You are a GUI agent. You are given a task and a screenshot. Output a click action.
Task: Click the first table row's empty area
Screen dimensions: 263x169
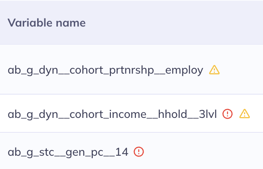[x=242, y=70]
